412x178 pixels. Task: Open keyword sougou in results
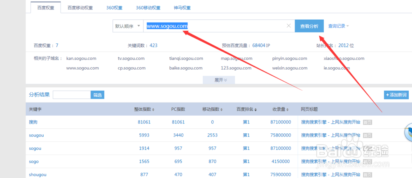coord(36,135)
